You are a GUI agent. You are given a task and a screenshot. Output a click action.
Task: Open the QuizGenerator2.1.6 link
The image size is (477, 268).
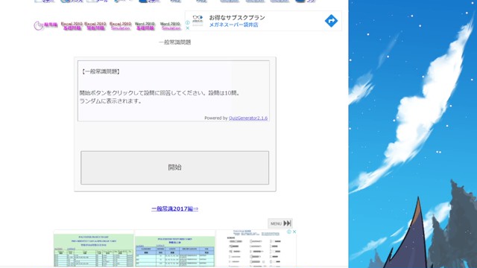(x=248, y=118)
